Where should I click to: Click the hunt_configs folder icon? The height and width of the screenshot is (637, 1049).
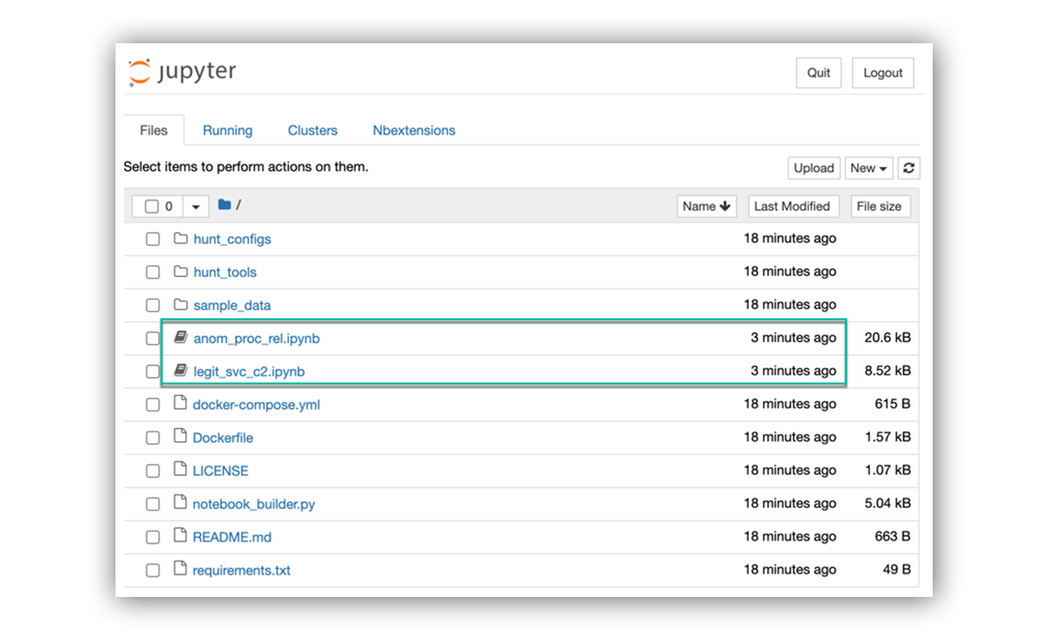(x=180, y=239)
